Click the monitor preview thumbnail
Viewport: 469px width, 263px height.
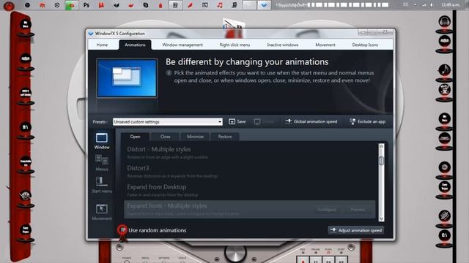pos(127,78)
